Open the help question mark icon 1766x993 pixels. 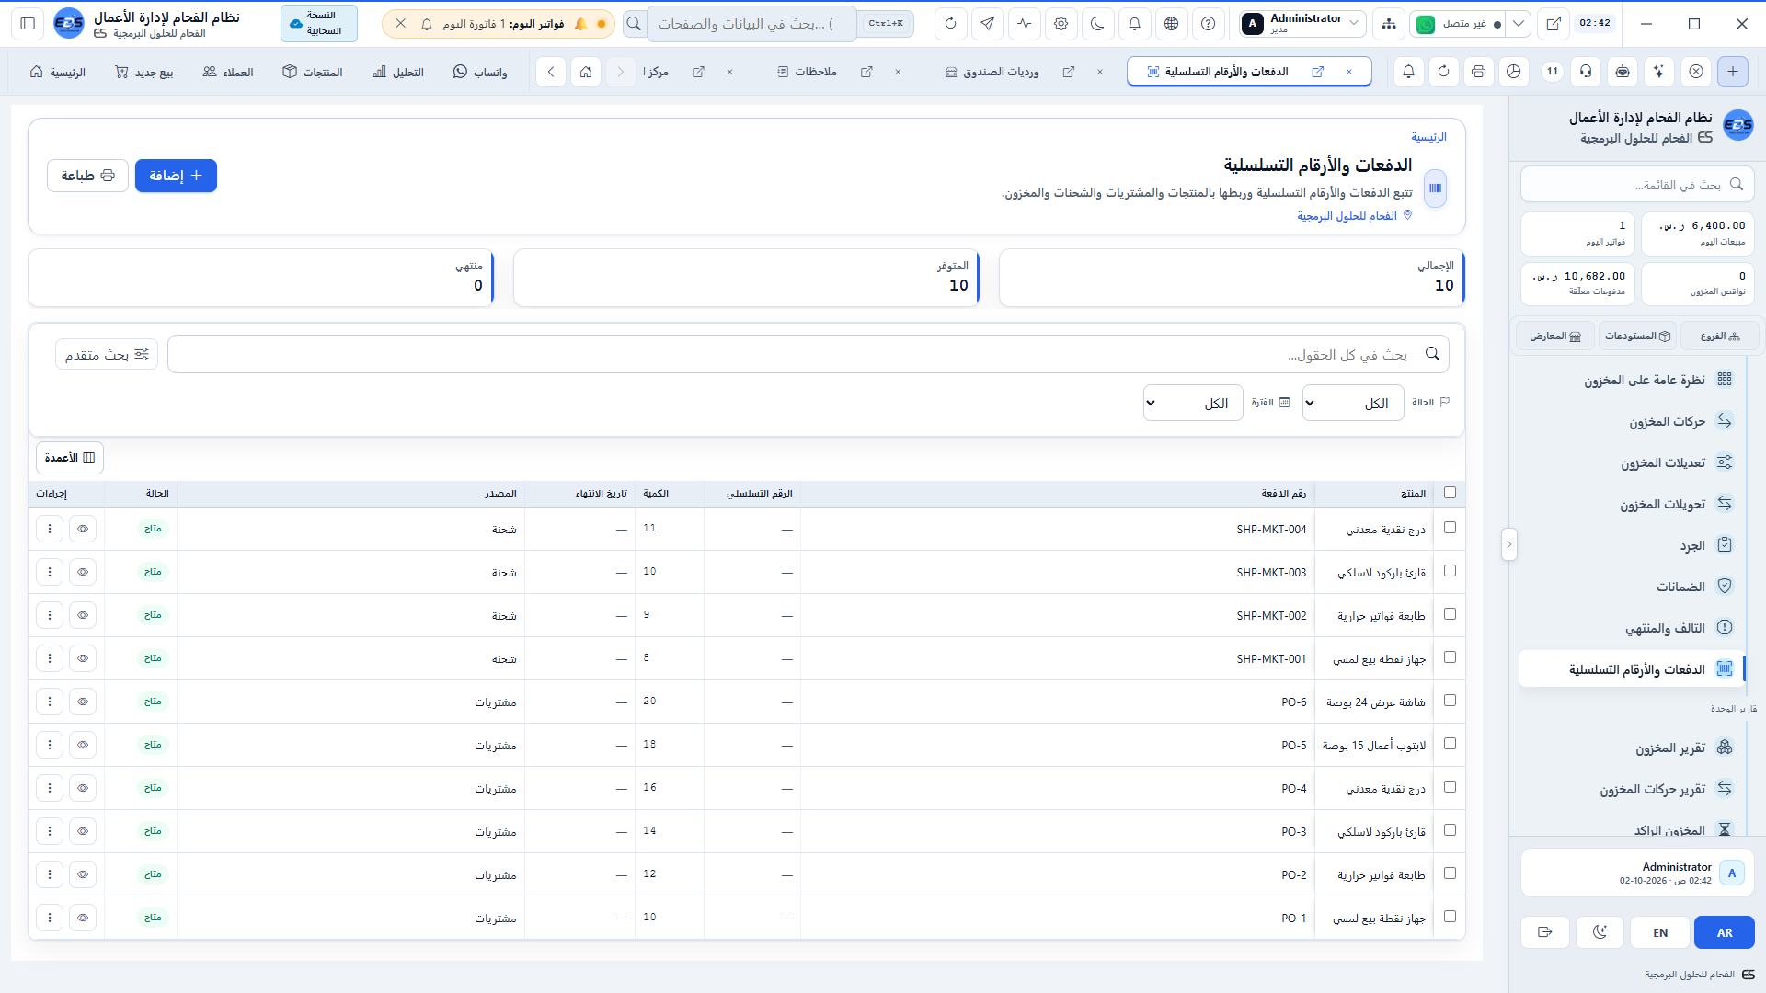[x=1208, y=24]
